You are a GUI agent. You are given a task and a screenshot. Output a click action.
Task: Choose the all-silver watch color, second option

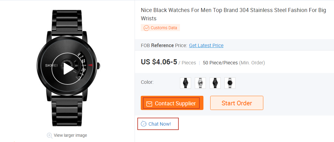click(200, 83)
